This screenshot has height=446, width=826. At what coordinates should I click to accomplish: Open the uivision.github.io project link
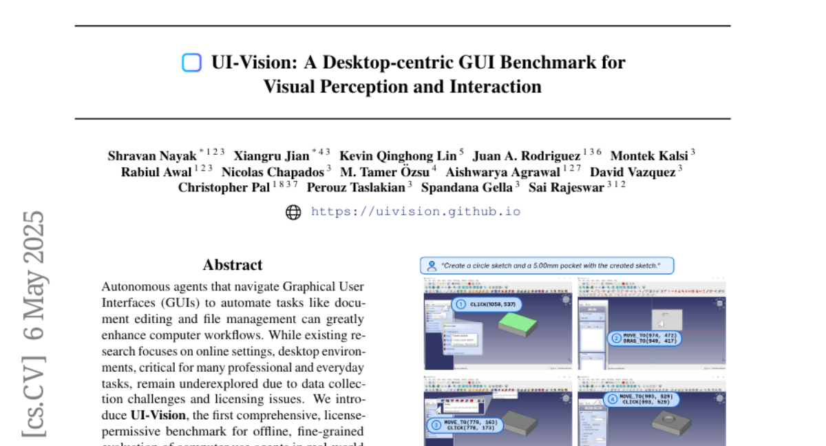[x=416, y=212]
